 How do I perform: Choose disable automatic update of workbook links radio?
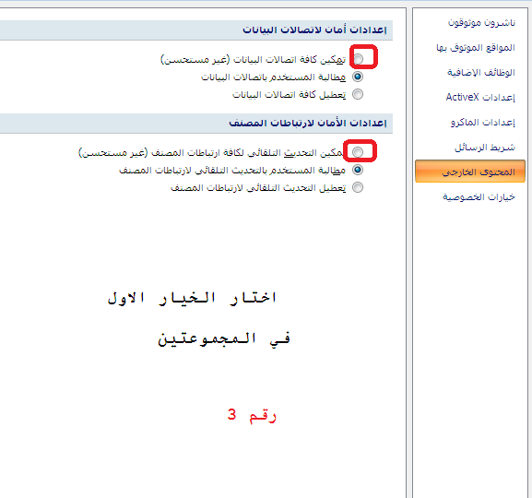(358, 187)
